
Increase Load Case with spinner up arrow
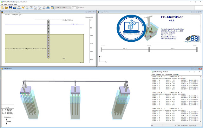[77, 7]
